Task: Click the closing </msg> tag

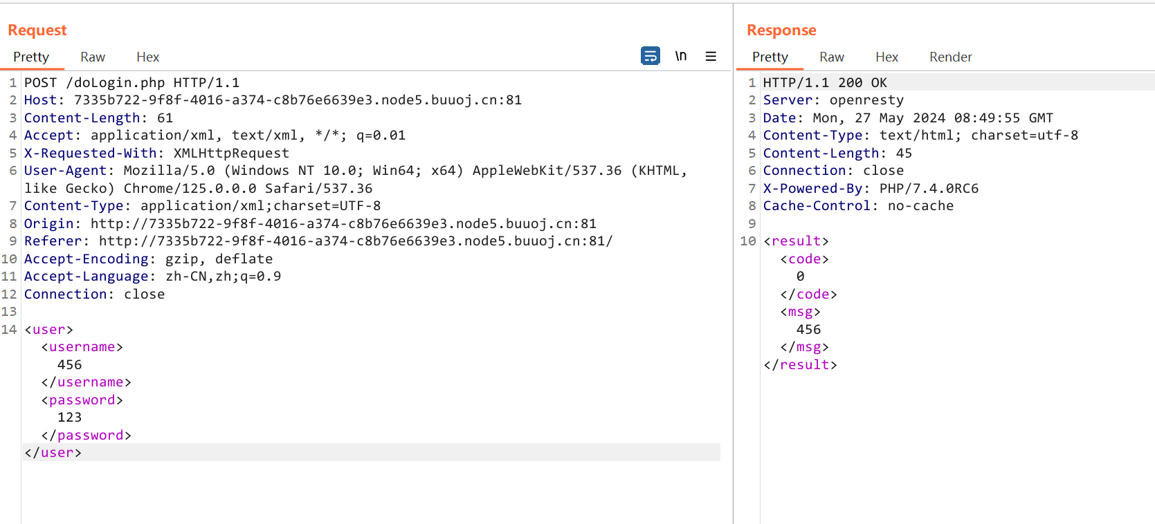Action: [804, 346]
